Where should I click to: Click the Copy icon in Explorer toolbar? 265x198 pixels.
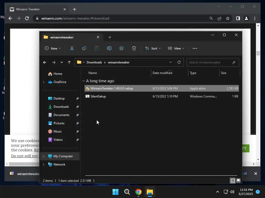point(84,48)
